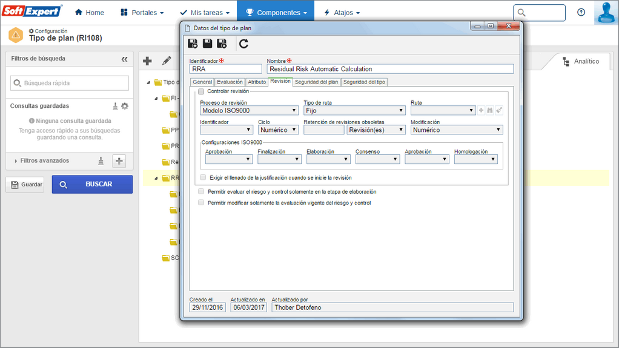
Task: Open the Atajos menu
Action: [342, 13]
